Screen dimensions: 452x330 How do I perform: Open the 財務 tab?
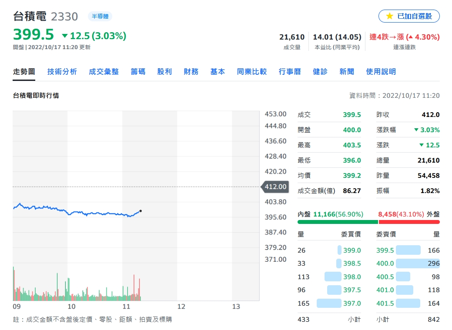coord(191,71)
